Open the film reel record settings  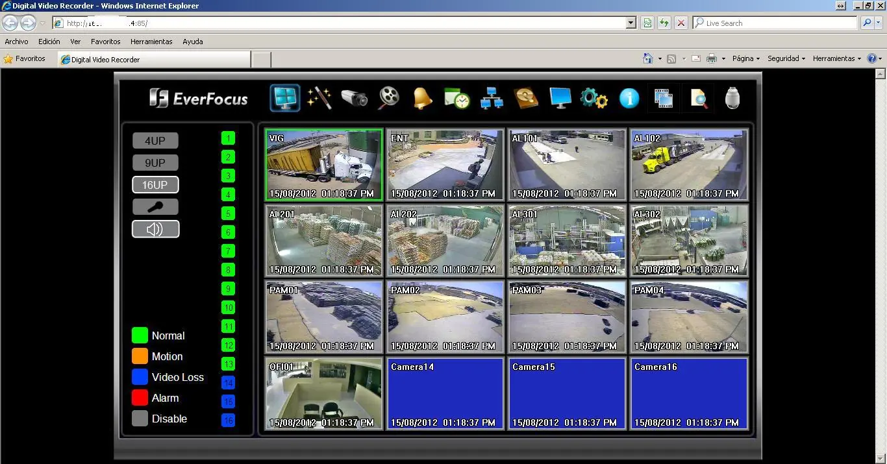click(388, 98)
